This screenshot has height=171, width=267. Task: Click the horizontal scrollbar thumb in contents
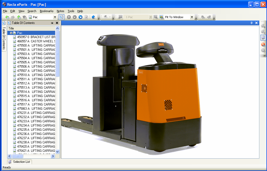click(17, 156)
